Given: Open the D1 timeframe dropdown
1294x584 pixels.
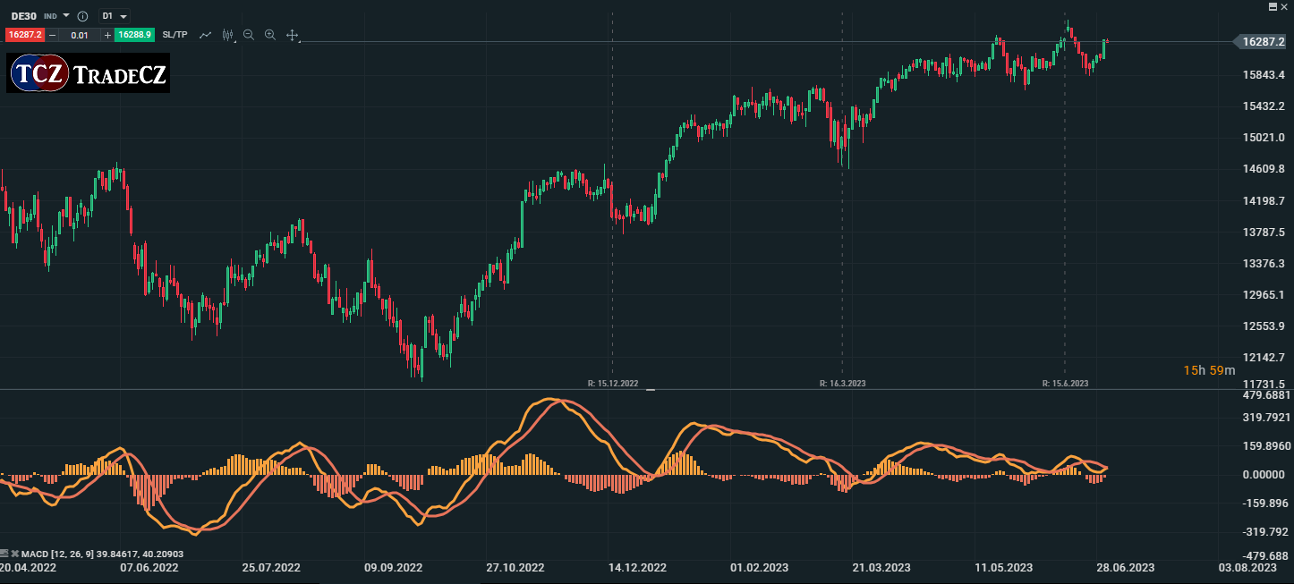Looking at the screenshot, I should coord(115,16).
